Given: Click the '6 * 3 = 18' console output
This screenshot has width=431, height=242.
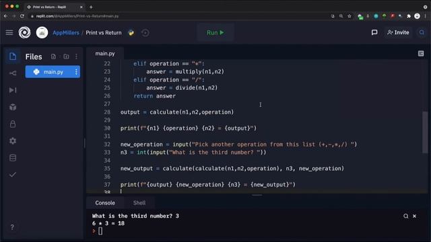Looking at the screenshot, I should coord(108,223).
